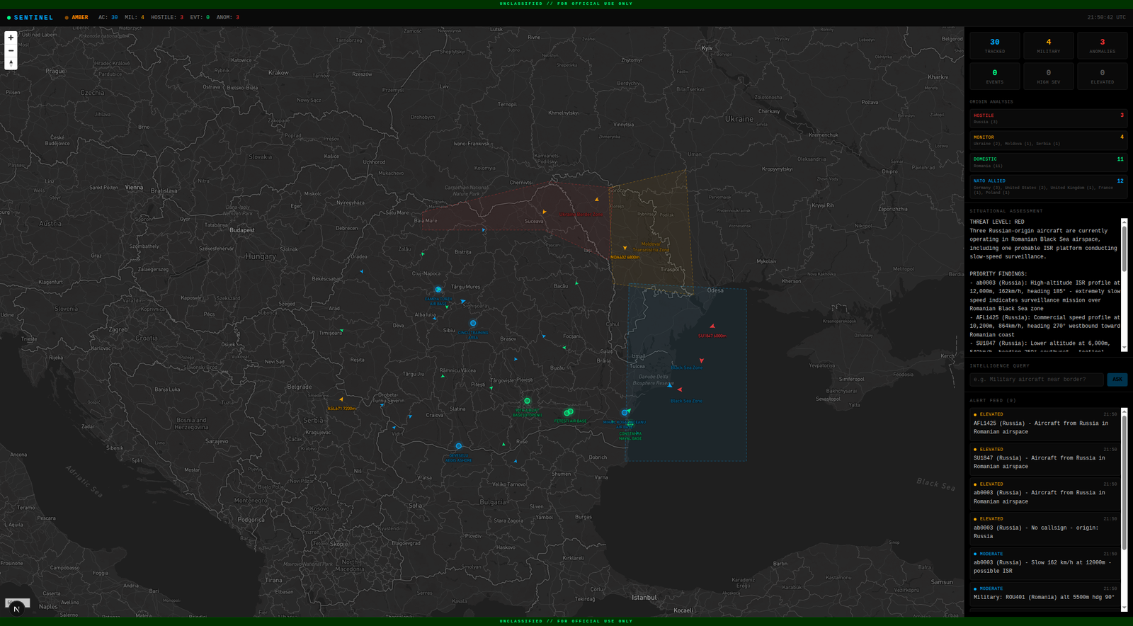Viewport: 1133px width, 626px height.
Task: Open the Anomalies 3 stat card
Action: click(x=1103, y=45)
